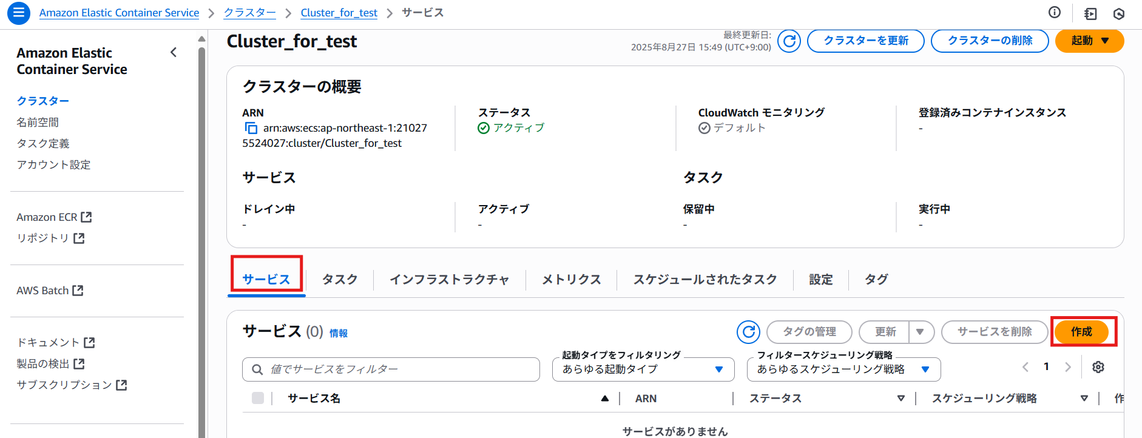Switch to the メトリクス tab
The height and width of the screenshot is (438, 1142).
pos(572,279)
